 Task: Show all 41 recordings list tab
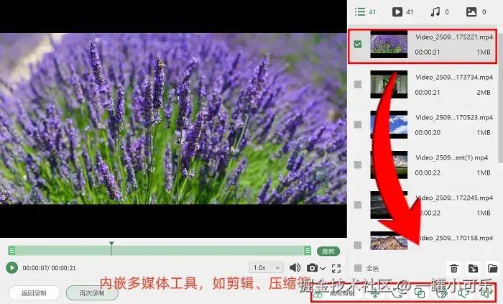365,12
